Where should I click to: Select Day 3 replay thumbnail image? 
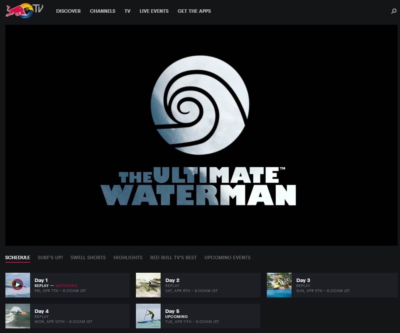279,285
